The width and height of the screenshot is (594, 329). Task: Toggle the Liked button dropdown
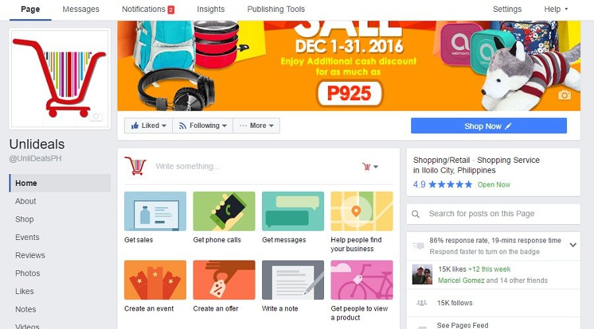tap(148, 126)
